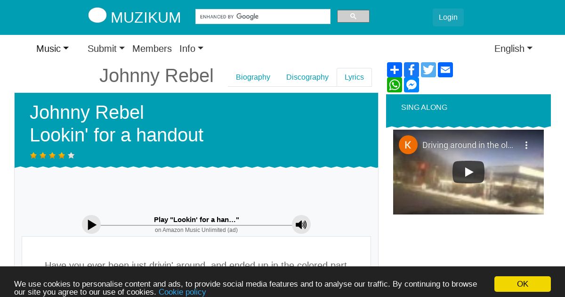
Task: Open the YouTube video more options menu
Action: (527, 145)
